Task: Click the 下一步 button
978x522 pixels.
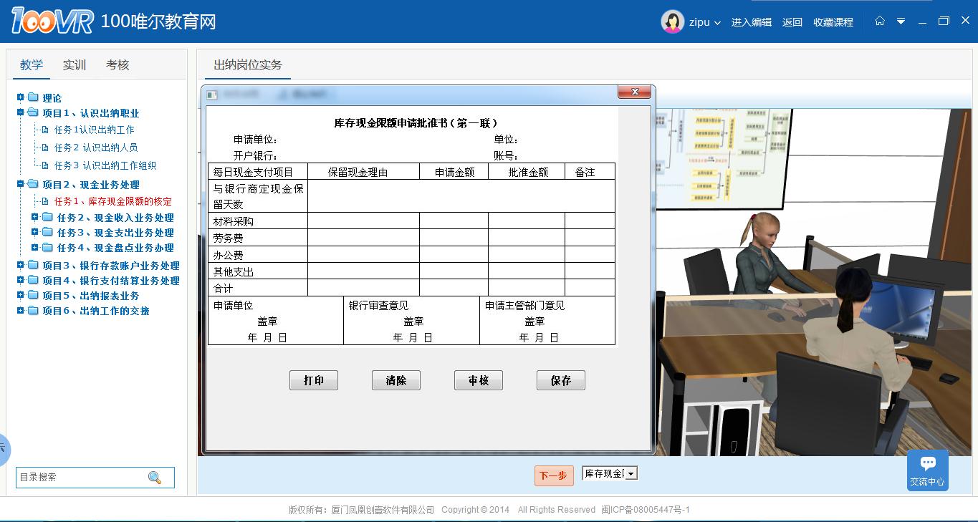Action: (x=553, y=475)
